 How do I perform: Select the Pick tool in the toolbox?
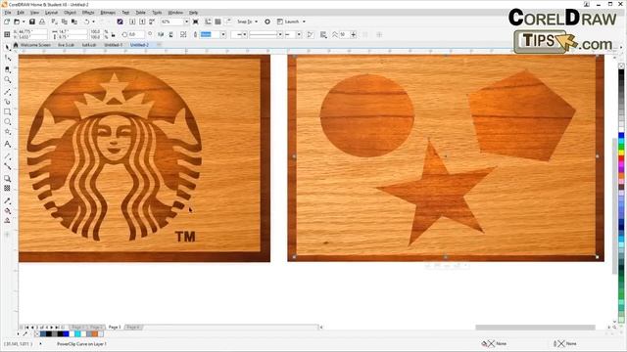(8, 48)
